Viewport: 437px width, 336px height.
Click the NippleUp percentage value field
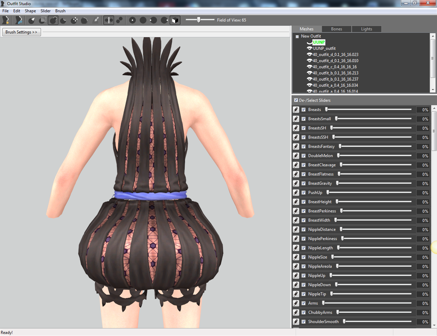coord(423,276)
